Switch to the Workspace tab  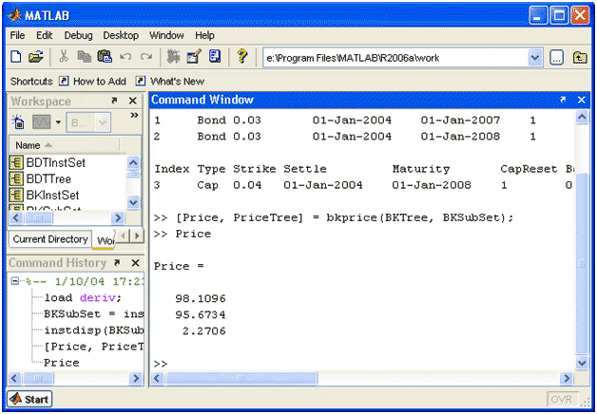click(x=104, y=240)
